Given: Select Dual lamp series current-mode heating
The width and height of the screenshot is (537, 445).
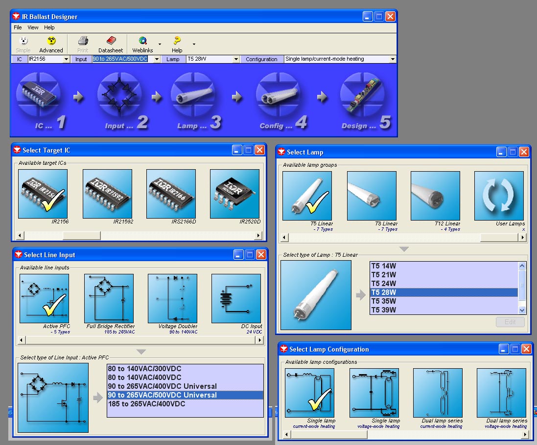Looking at the screenshot, I should click(x=438, y=393).
